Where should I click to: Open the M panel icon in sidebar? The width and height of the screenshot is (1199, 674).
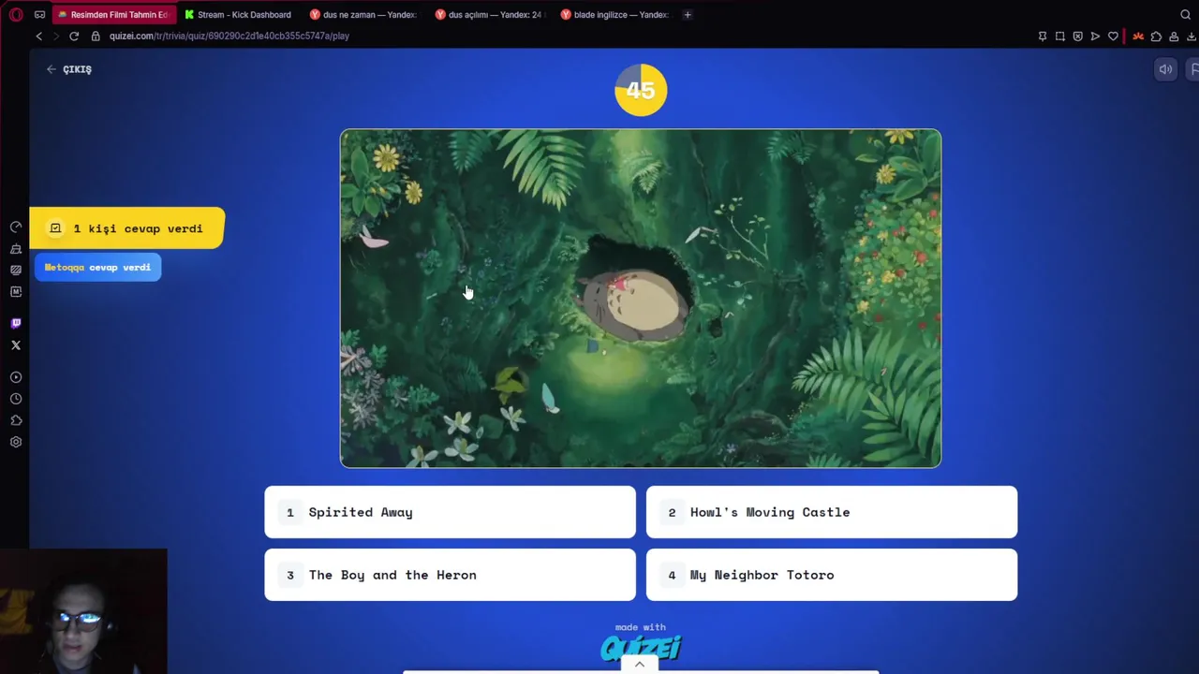(x=16, y=291)
